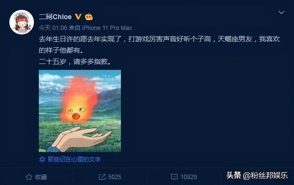
Task: Click the star favorite icon
Action: click(29, 177)
